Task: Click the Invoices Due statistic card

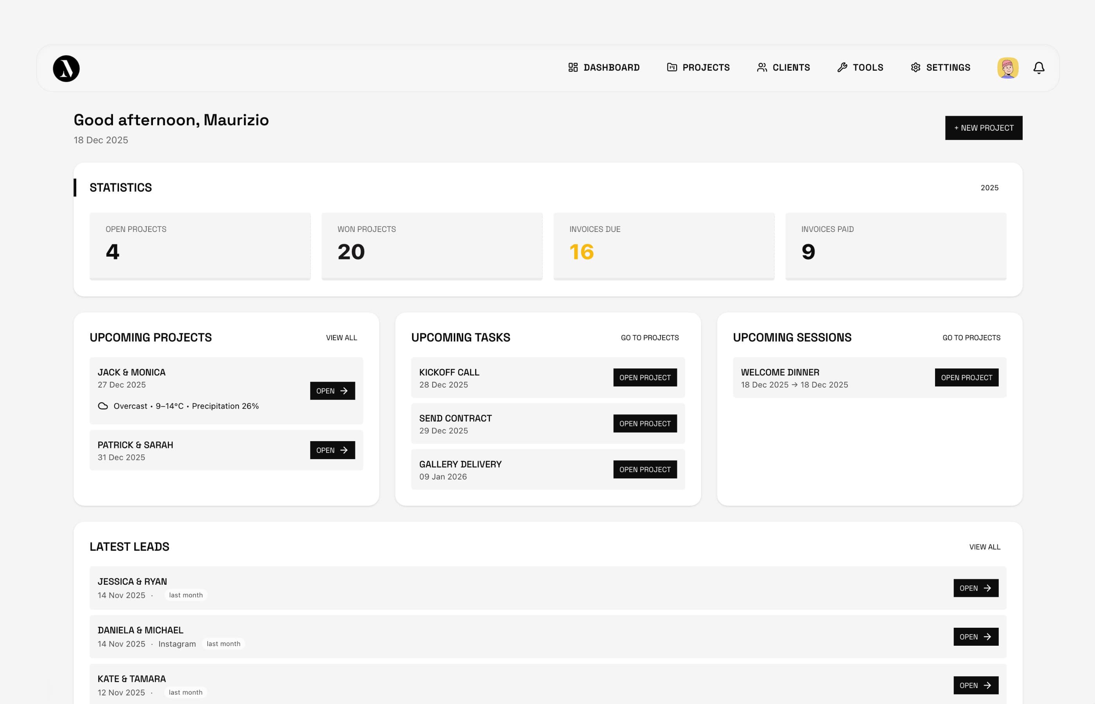Action: 663,246
